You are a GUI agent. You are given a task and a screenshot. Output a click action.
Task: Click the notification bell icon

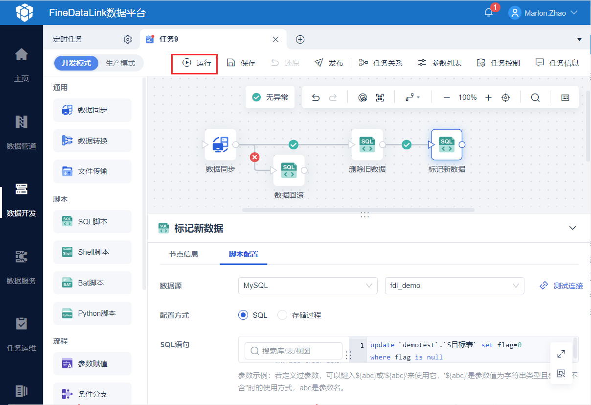coord(489,13)
